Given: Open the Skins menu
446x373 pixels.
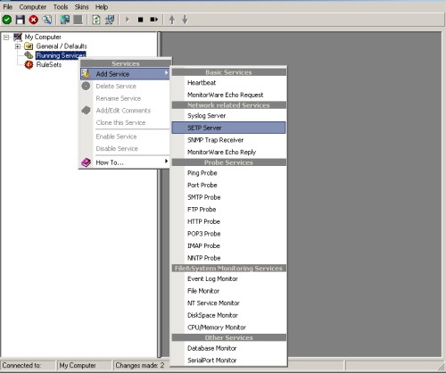Looking at the screenshot, I should [x=81, y=7].
